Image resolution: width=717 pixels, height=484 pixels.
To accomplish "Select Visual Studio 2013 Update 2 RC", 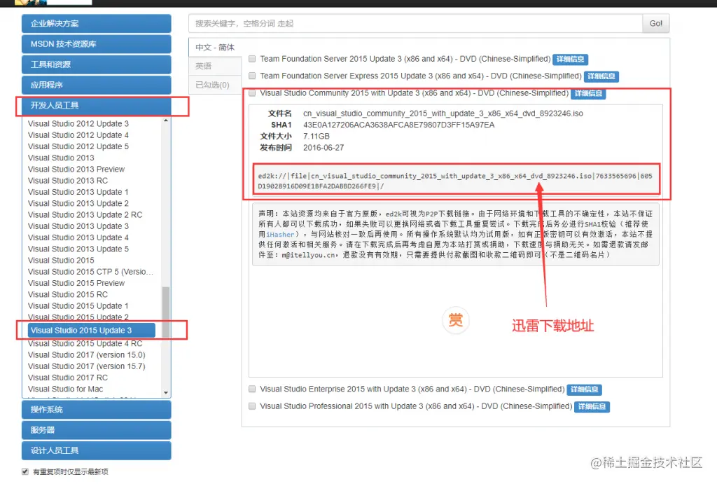I will (x=85, y=214).
